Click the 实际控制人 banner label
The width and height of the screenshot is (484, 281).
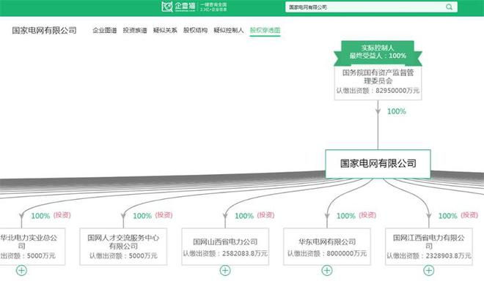pos(378,48)
